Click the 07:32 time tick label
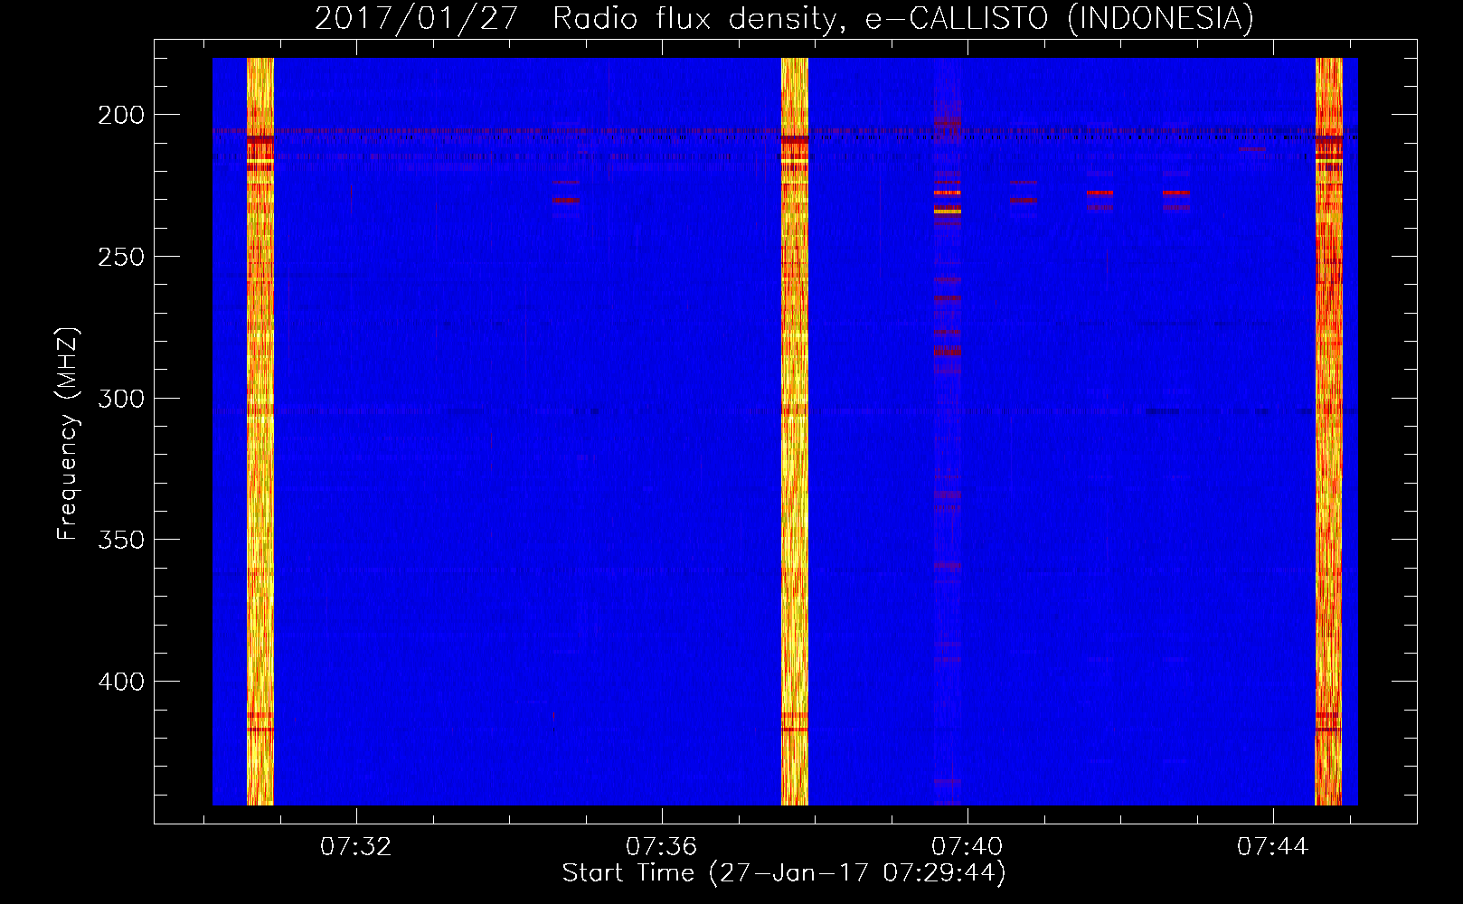Screen dimensions: 1463x904 356,846
